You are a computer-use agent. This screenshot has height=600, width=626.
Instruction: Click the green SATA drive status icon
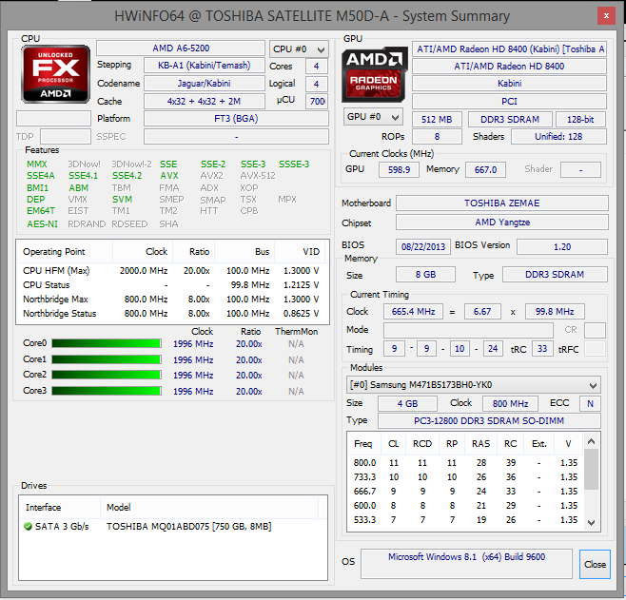coord(28,527)
